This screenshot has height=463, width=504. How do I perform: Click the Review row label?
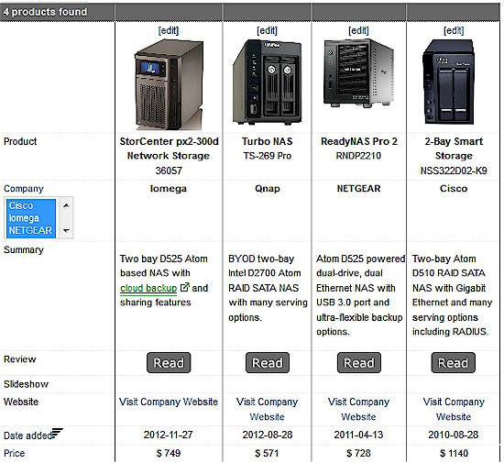coord(19,359)
